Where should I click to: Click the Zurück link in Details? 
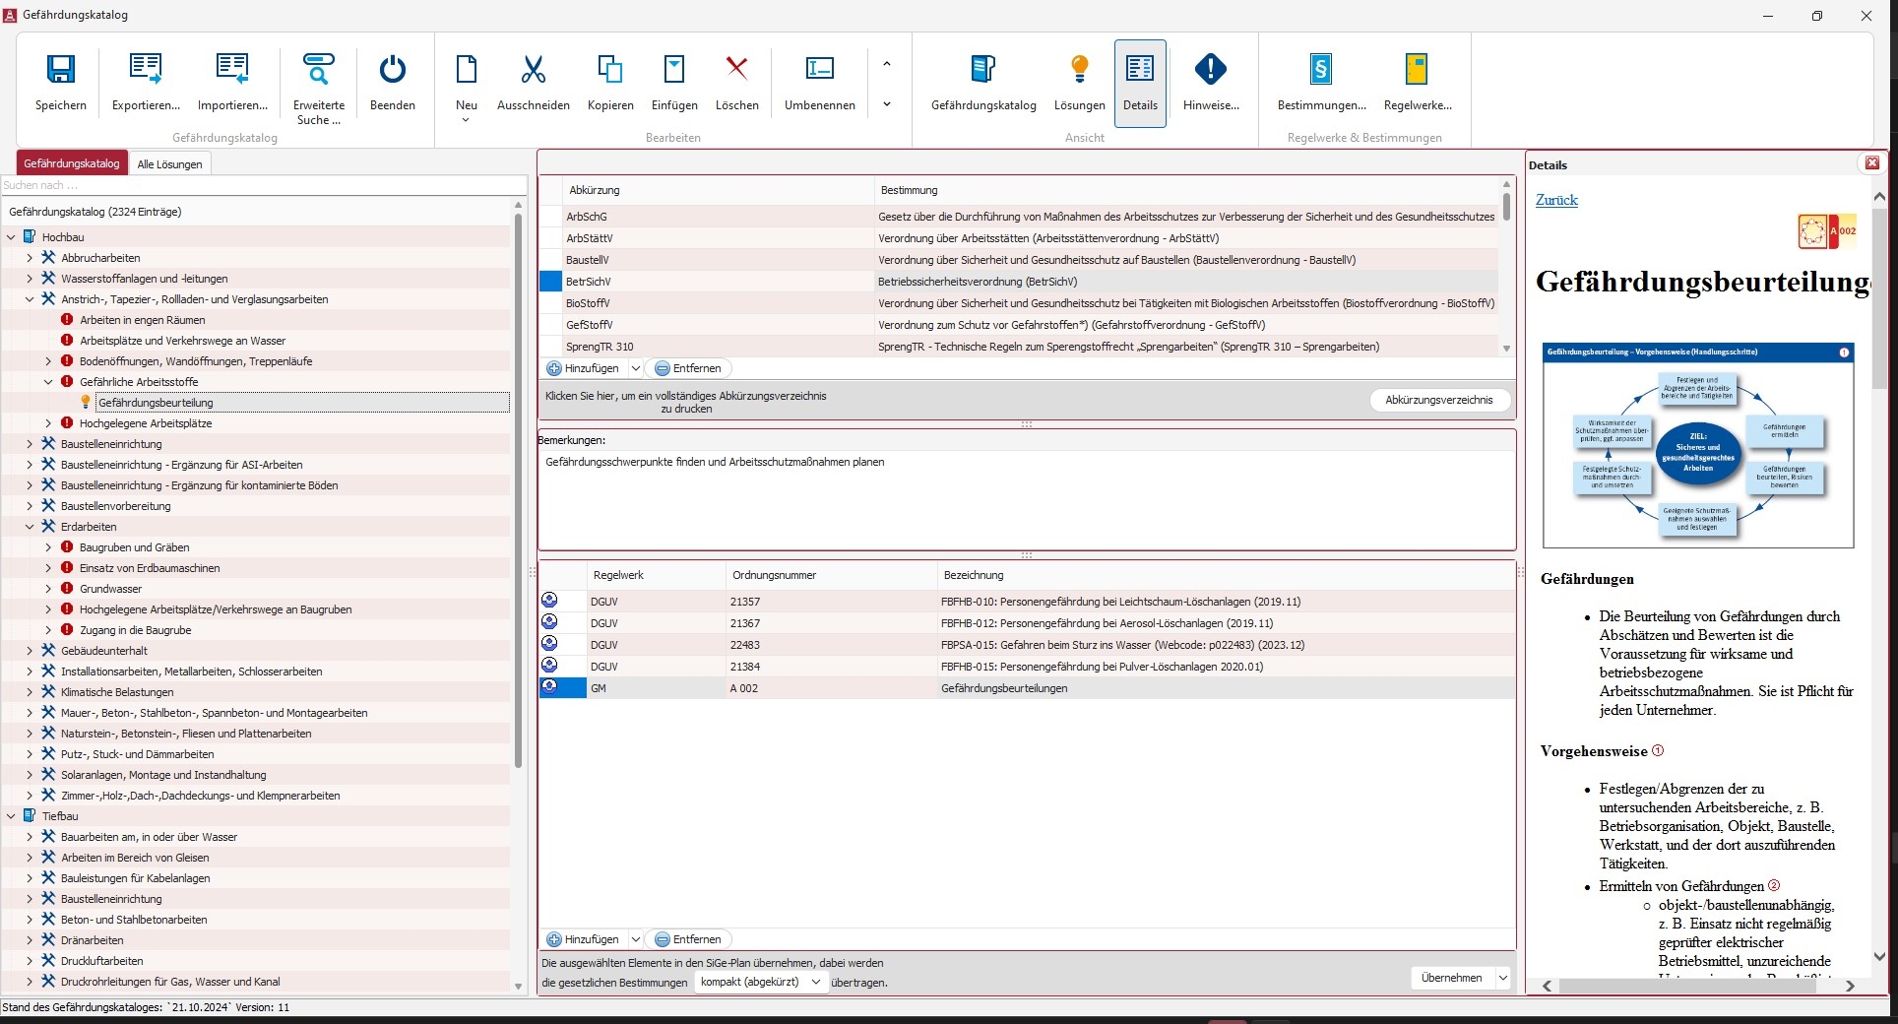[1556, 200]
